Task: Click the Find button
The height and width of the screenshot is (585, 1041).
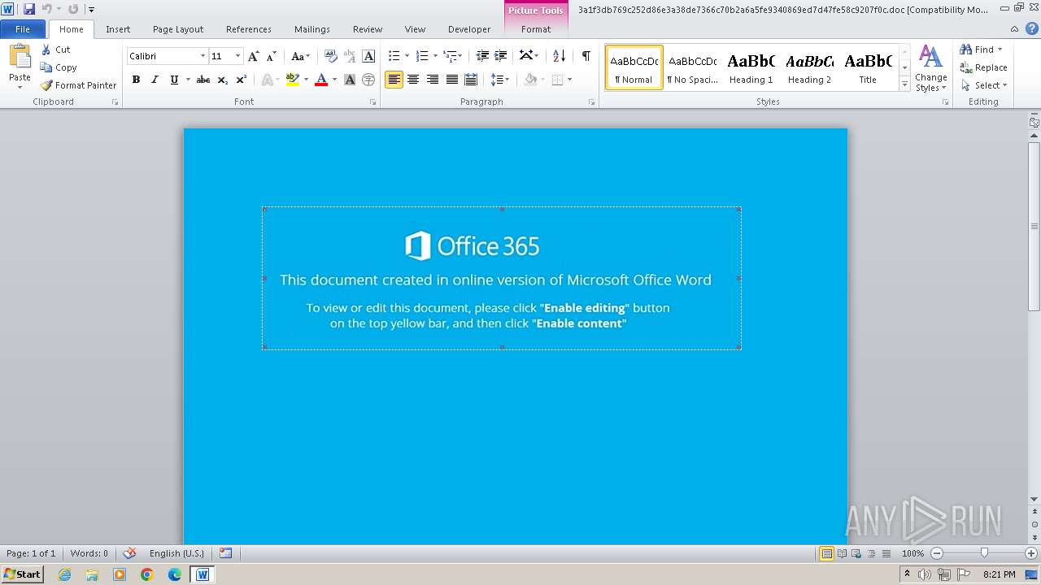Action: (x=980, y=50)
